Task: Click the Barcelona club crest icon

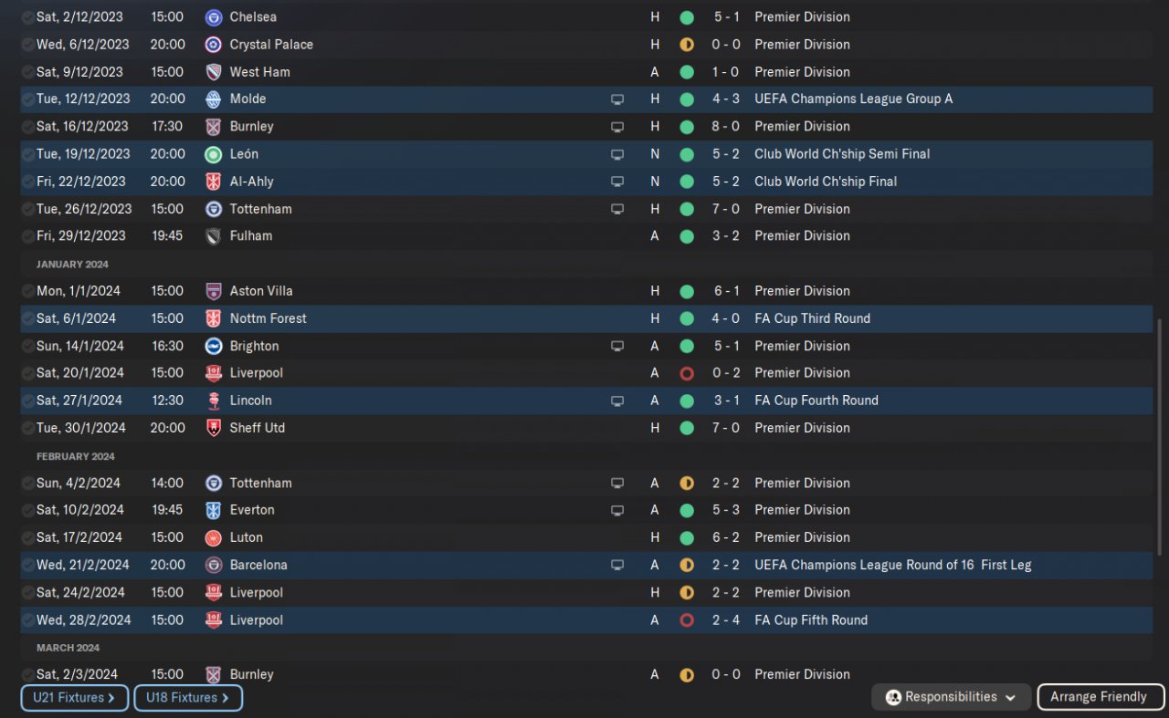Action: [214, 566]
